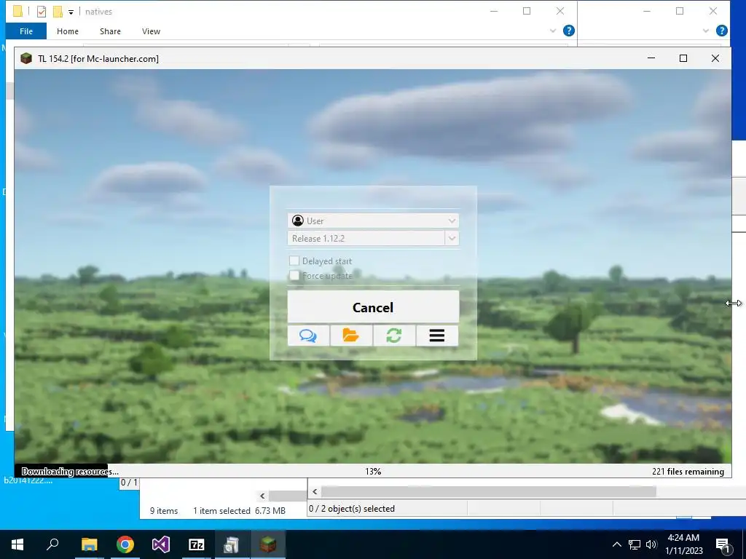Click the green refresh arrows button
Viewport: 746px width, 559px height.
pyautogui.click(x=394, y=336)
